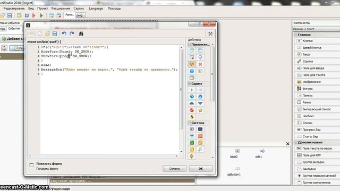
Task: Open find with the binoculars icon
Action: click(81, 34)
